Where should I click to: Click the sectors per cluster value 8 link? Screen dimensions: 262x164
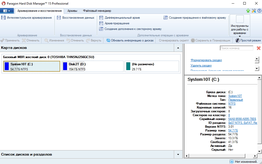pyautogui.click(x=229, y=115)
